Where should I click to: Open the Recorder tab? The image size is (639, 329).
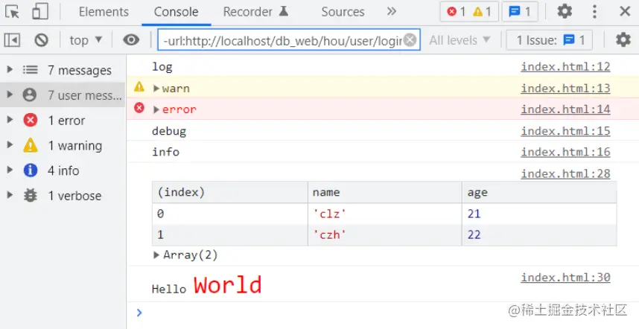point(255,12)
